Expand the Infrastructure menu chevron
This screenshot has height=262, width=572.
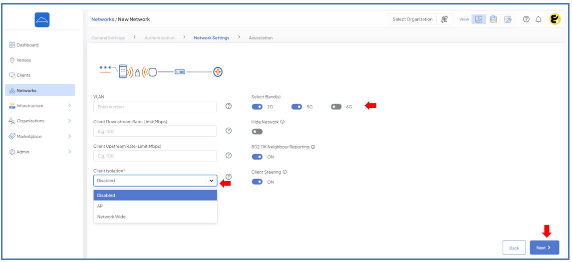coord(69,105)
